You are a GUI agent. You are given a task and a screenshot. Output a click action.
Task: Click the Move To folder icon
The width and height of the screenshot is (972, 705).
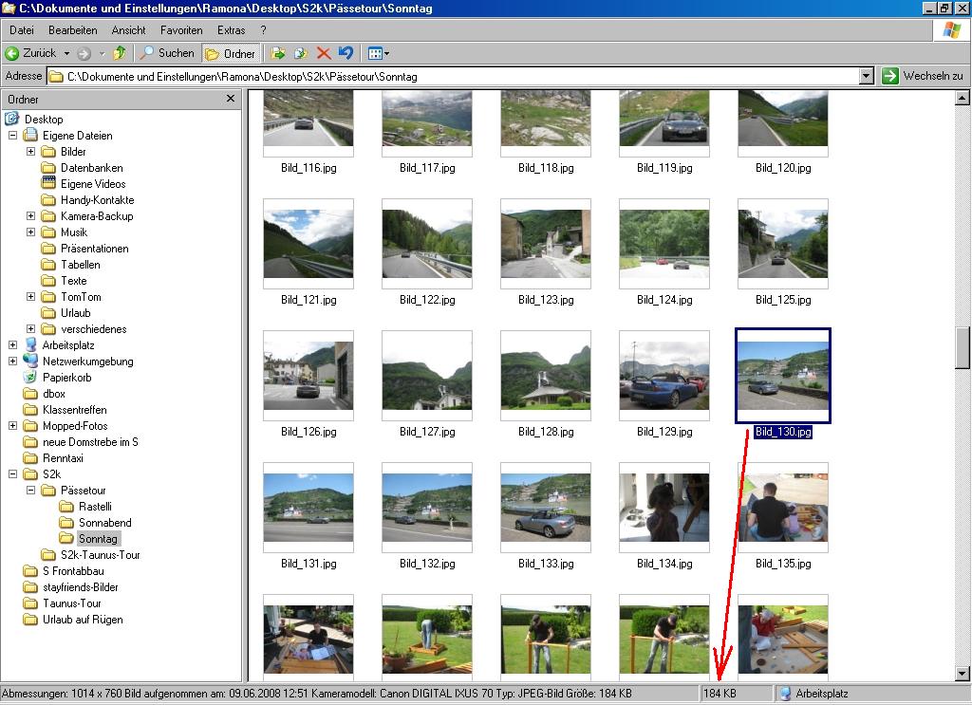pyautogui.click(x=278, y=54)
